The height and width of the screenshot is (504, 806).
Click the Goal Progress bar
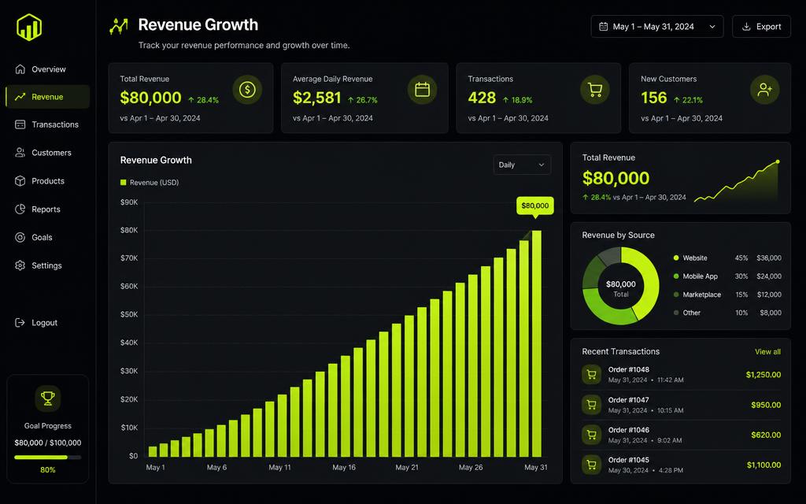pyautogui.click(x=48, y=457)
